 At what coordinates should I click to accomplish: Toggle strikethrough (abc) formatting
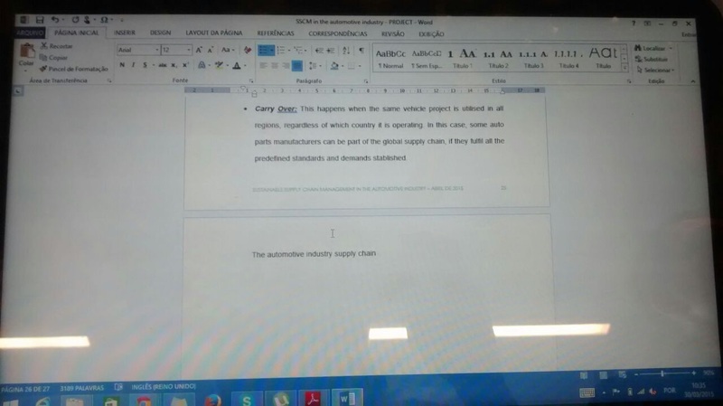point(162,66)
